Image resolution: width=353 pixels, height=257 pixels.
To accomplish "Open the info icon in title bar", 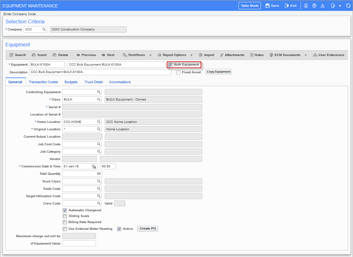I will point(306,6).
